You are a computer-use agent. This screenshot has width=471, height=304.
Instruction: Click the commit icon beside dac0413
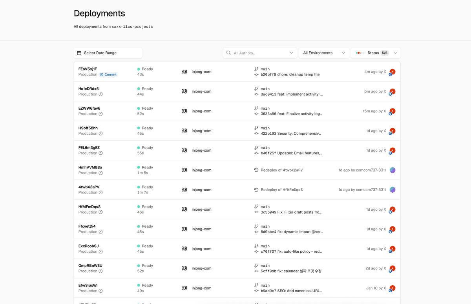[256, 94]
